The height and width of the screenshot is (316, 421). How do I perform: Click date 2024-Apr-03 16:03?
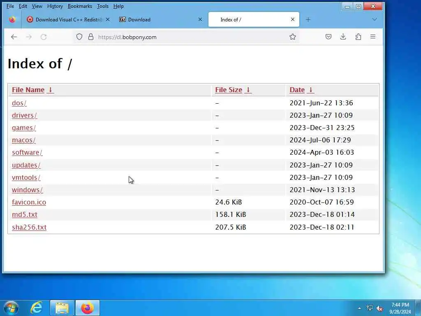(322, 152)
